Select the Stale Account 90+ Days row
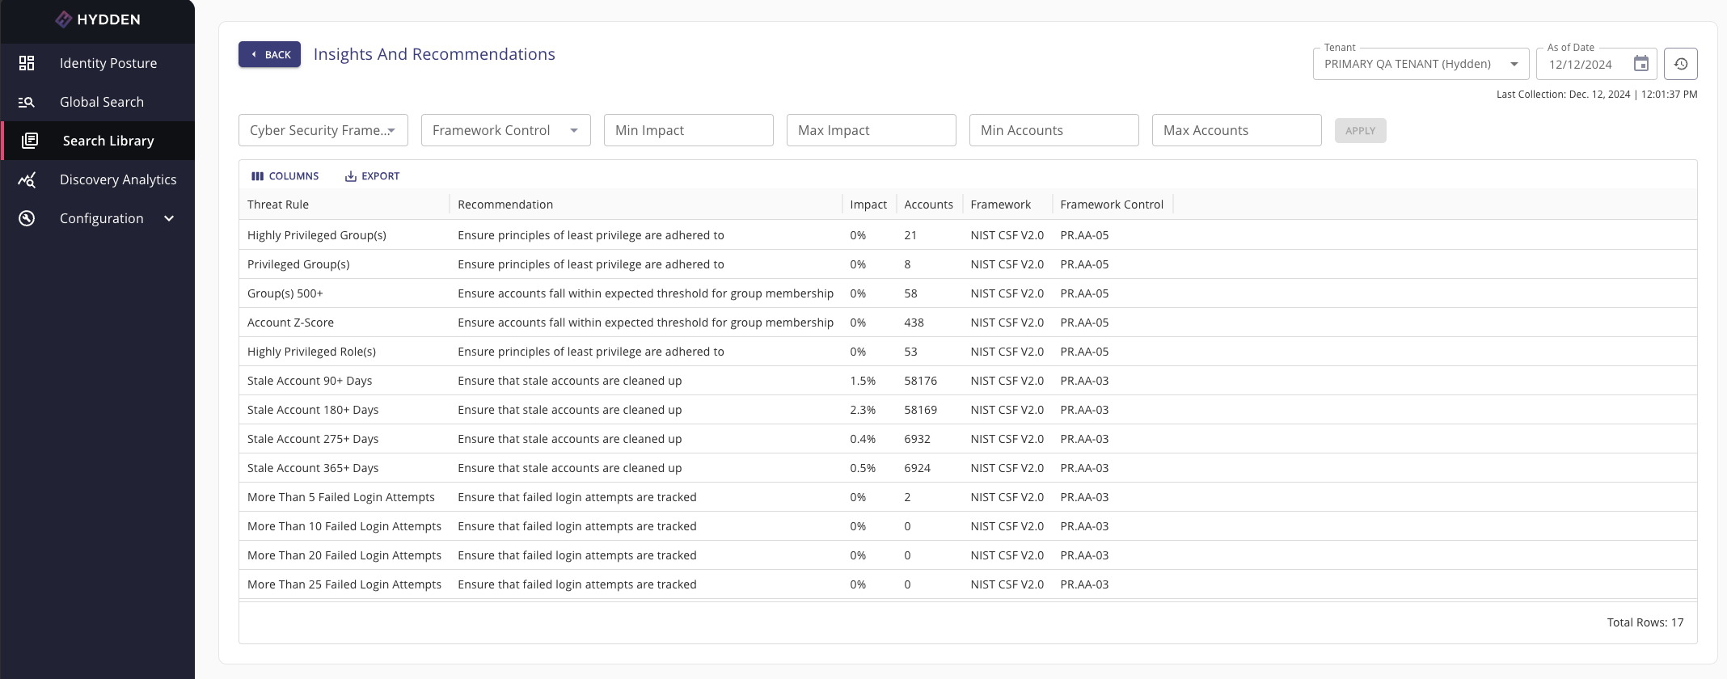 pyautogui.click(x=968, y=381)
